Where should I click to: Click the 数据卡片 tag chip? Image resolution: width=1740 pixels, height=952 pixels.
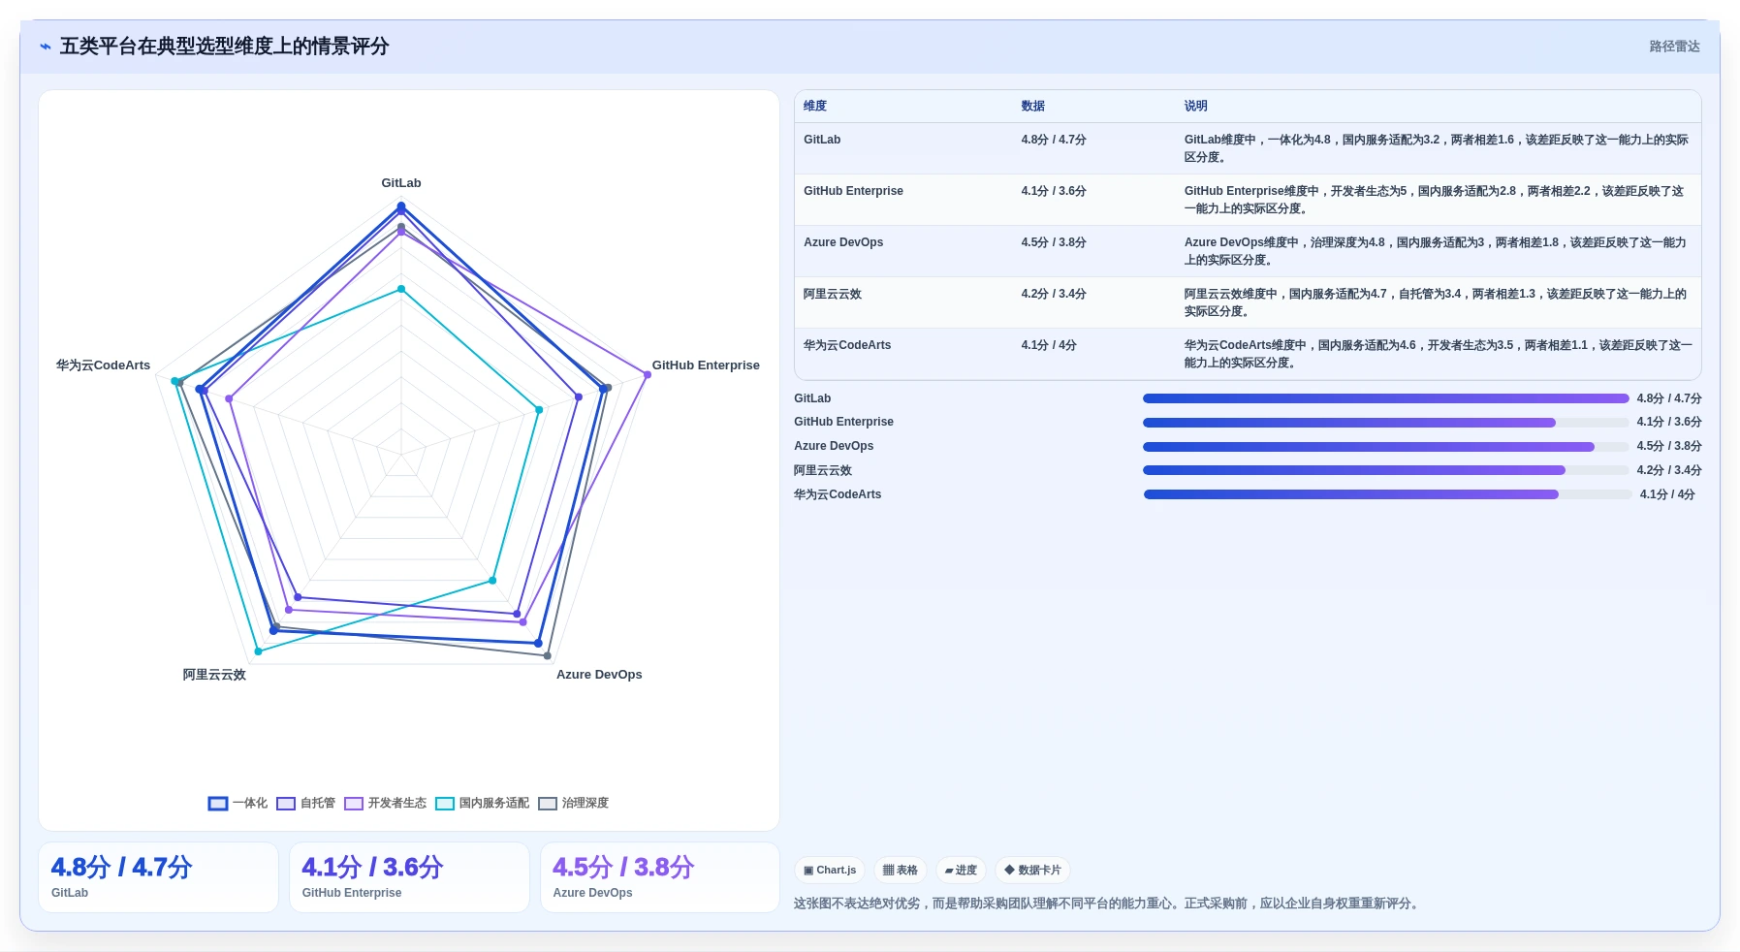tap(1032, 870)
